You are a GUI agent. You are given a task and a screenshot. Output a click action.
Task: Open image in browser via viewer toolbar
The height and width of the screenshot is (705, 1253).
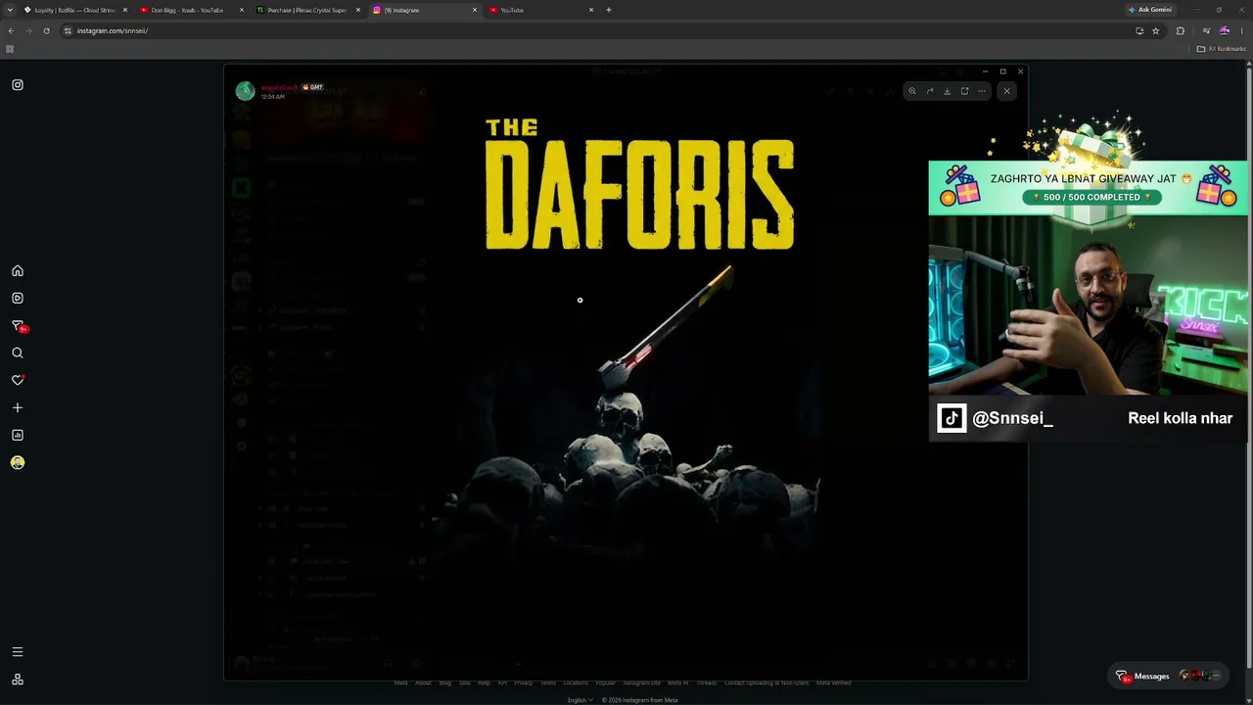pyautogui.click(x=964, y=91)
